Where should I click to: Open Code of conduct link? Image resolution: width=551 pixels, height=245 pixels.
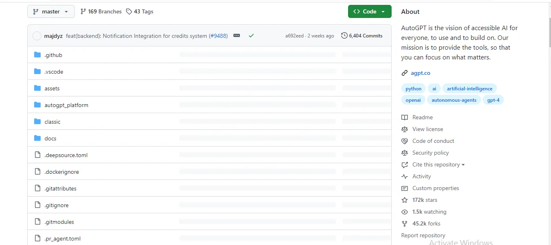pyautogui.click(x=433, y=141)
